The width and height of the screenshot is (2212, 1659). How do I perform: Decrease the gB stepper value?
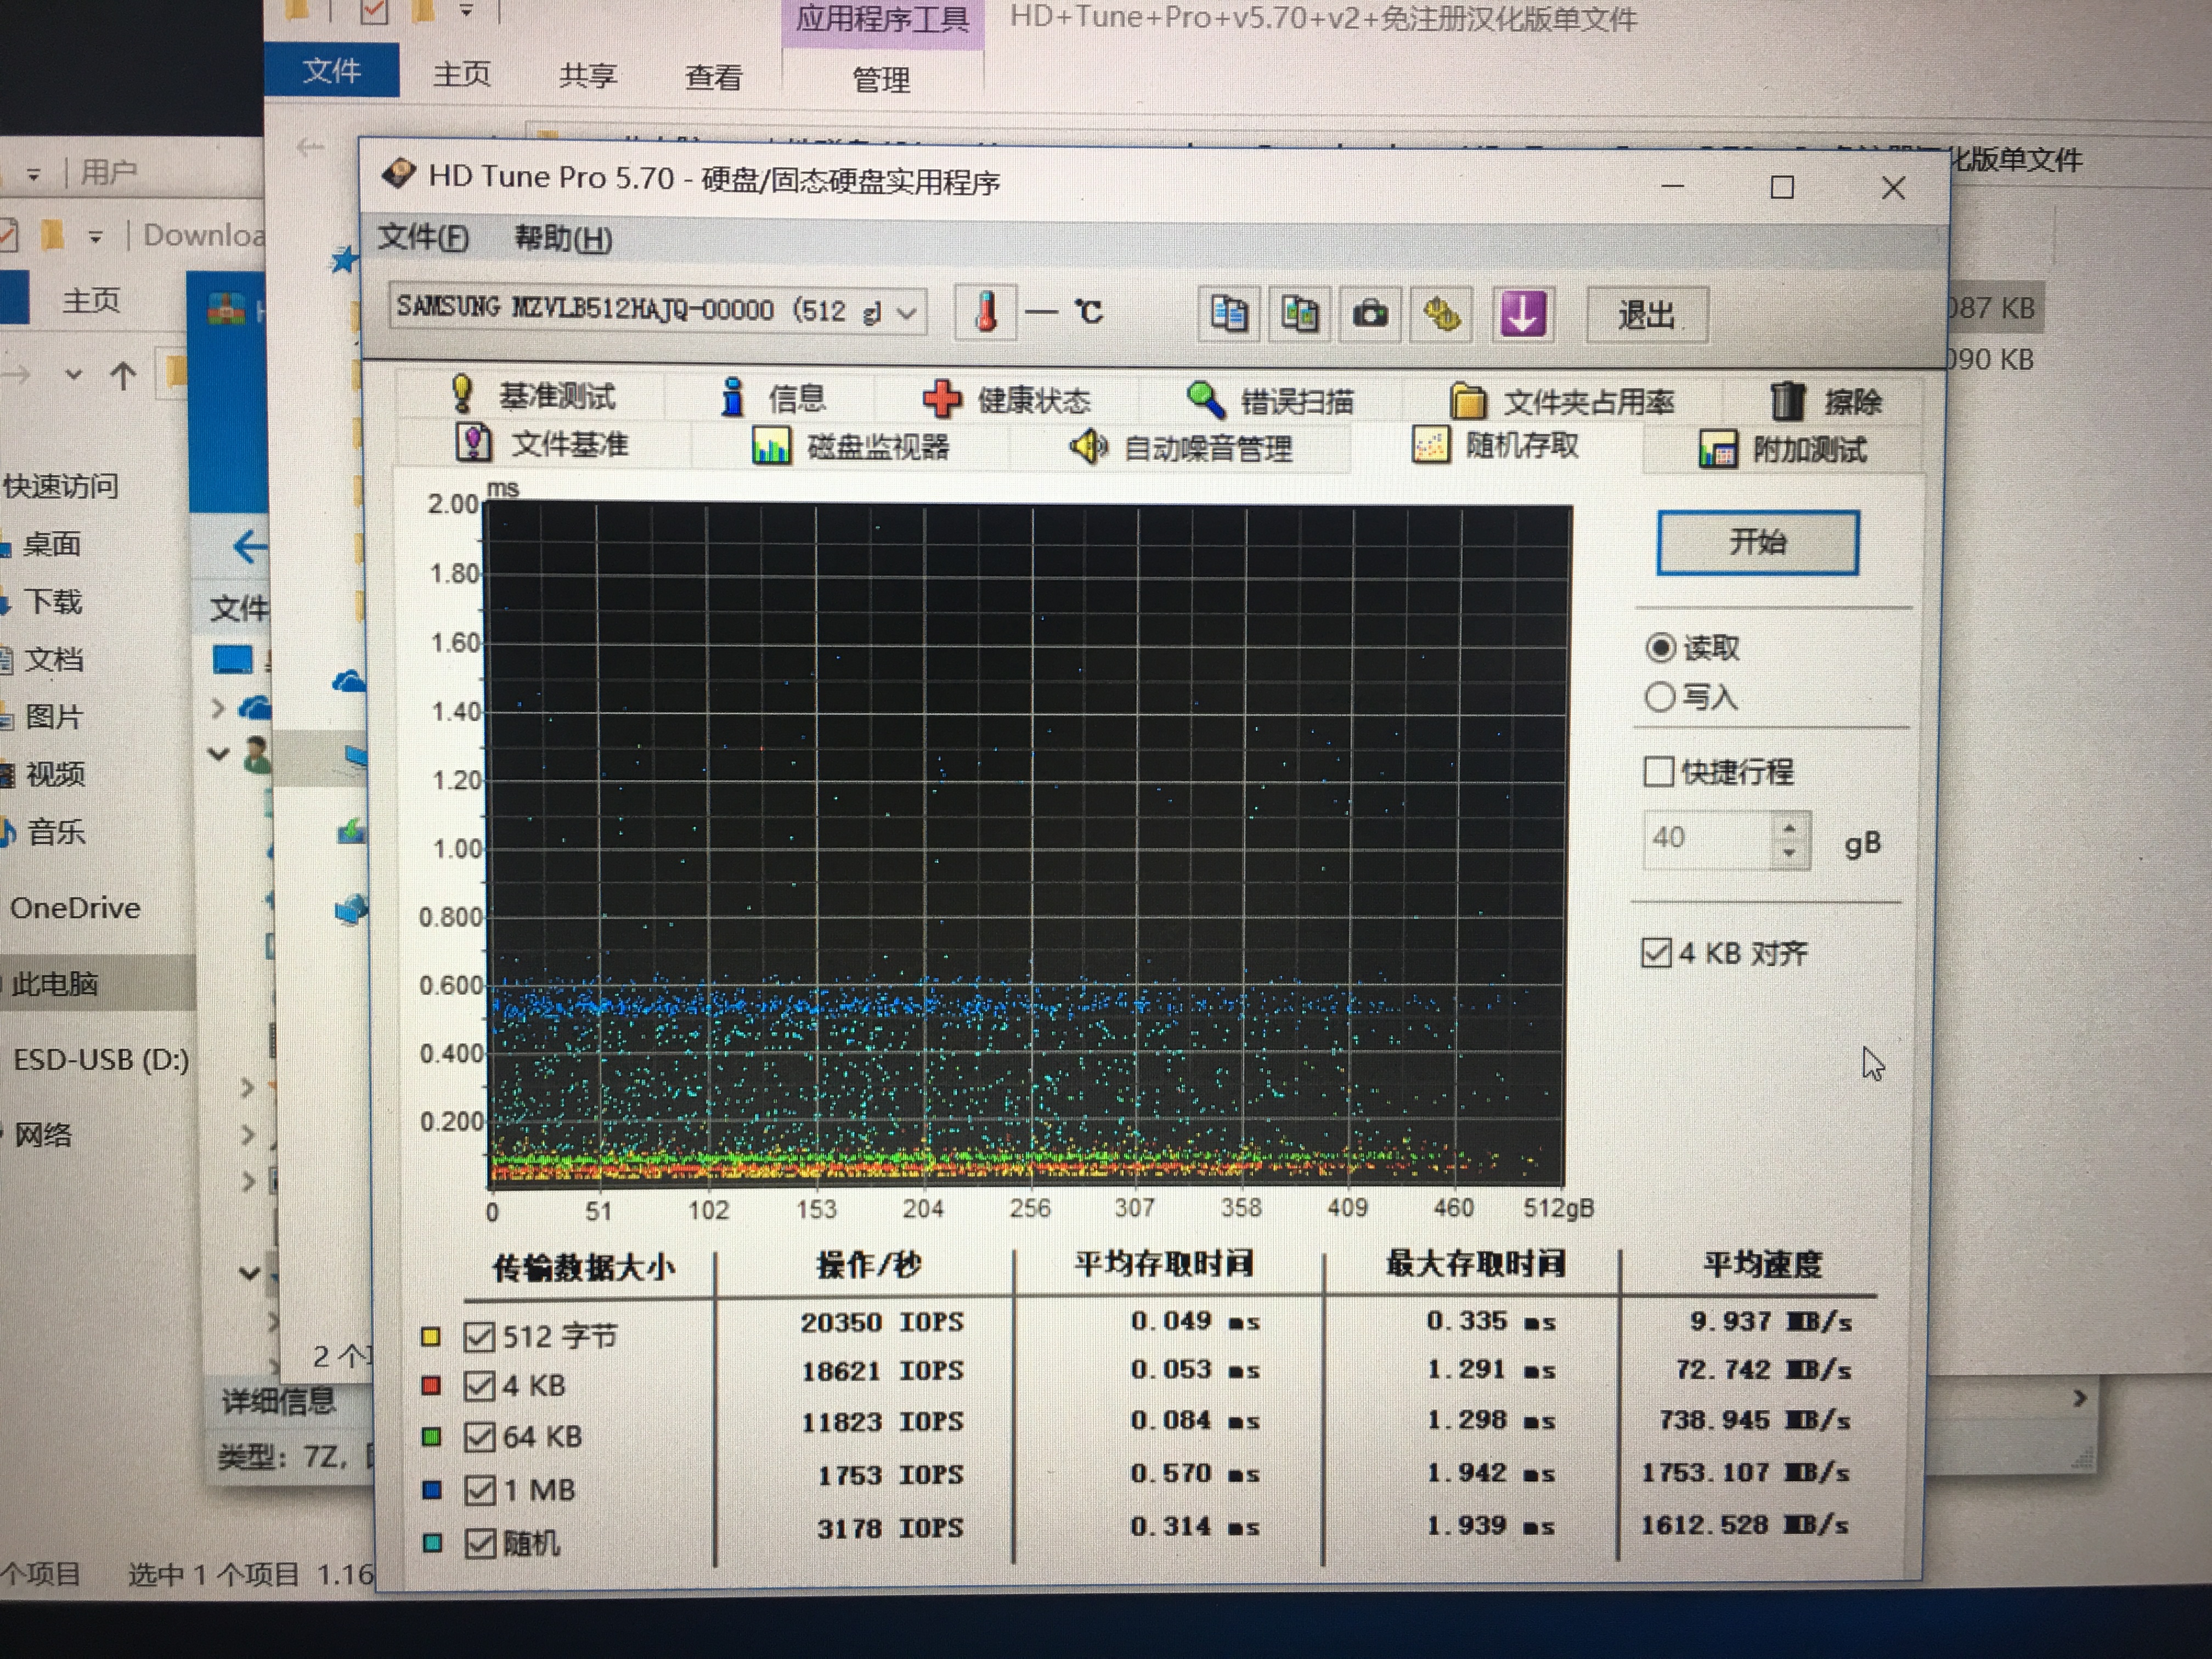point(1790,853)
